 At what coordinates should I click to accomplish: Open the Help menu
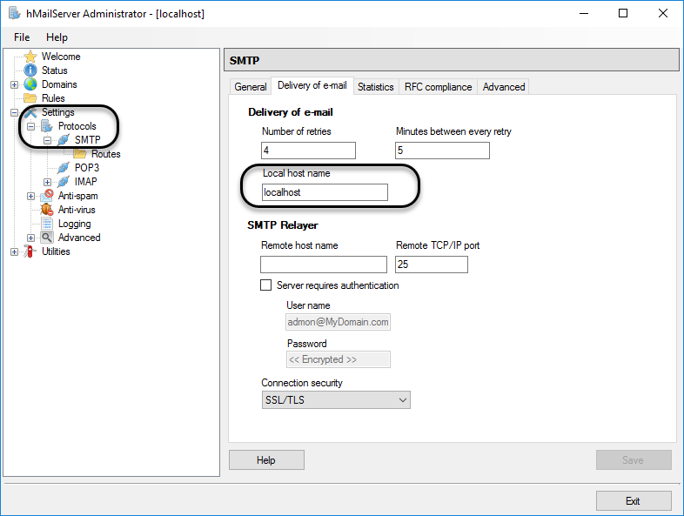[57, 37]
